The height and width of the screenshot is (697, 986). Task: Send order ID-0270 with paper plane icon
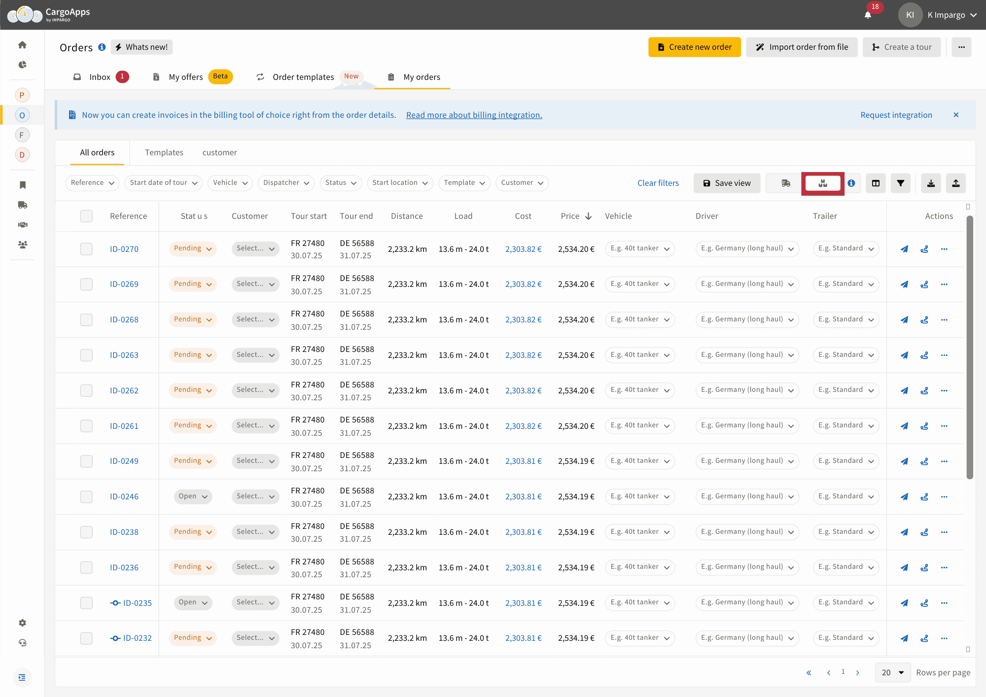(904, 249)
